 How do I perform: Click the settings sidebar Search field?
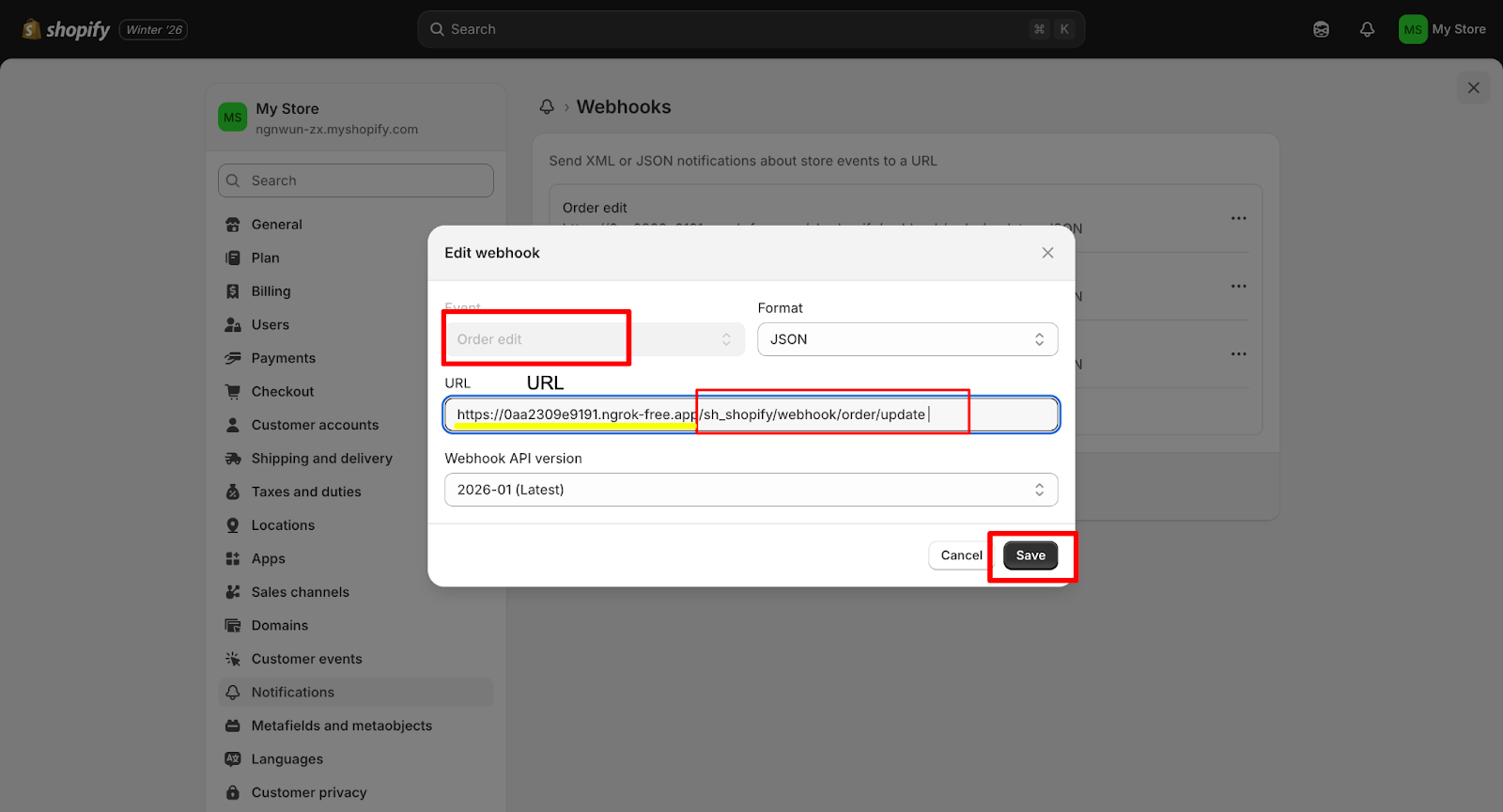click(356, 180)
